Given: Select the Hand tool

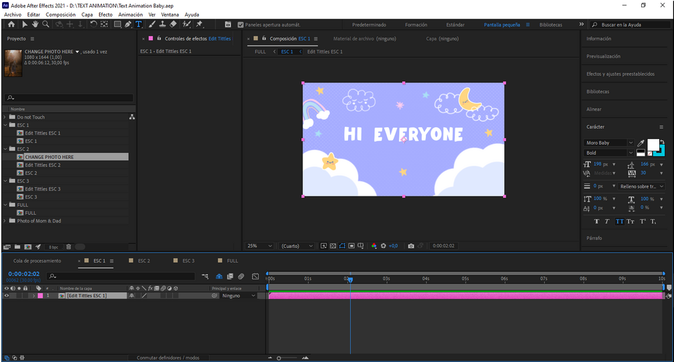Looking at the screenshot, I should pos(35,25).
